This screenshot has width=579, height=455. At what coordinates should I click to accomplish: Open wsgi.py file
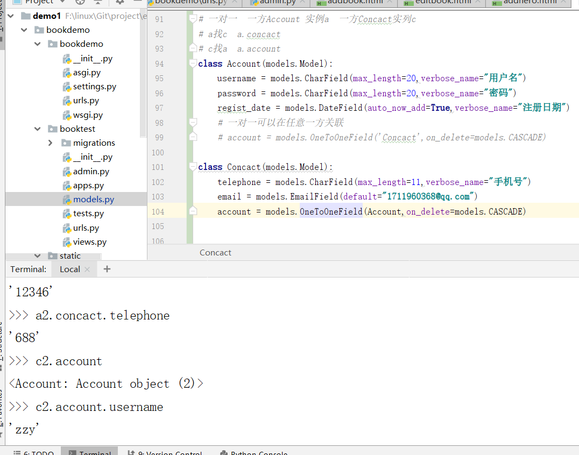(88, 115)
